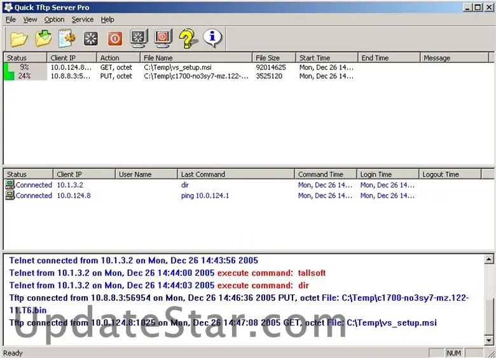Open the View menu
This screenshot has height=358, width=496.
pyautogui.click(x=30, y=20)
